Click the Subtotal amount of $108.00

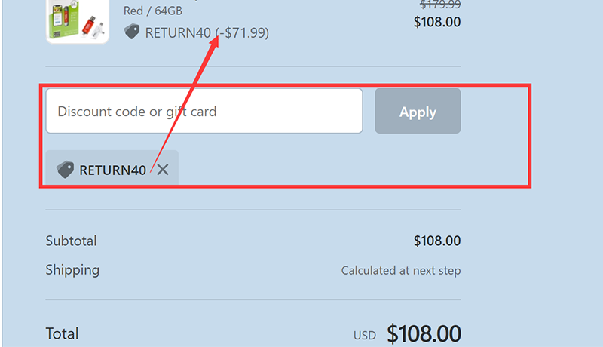tap(437, 241)
